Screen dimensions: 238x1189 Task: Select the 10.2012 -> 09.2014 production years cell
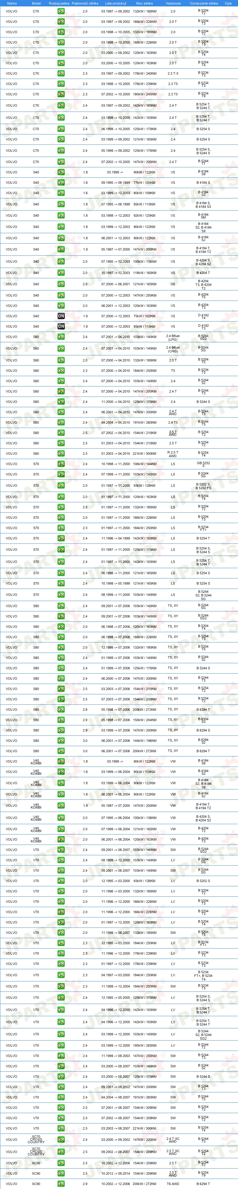115,1173
